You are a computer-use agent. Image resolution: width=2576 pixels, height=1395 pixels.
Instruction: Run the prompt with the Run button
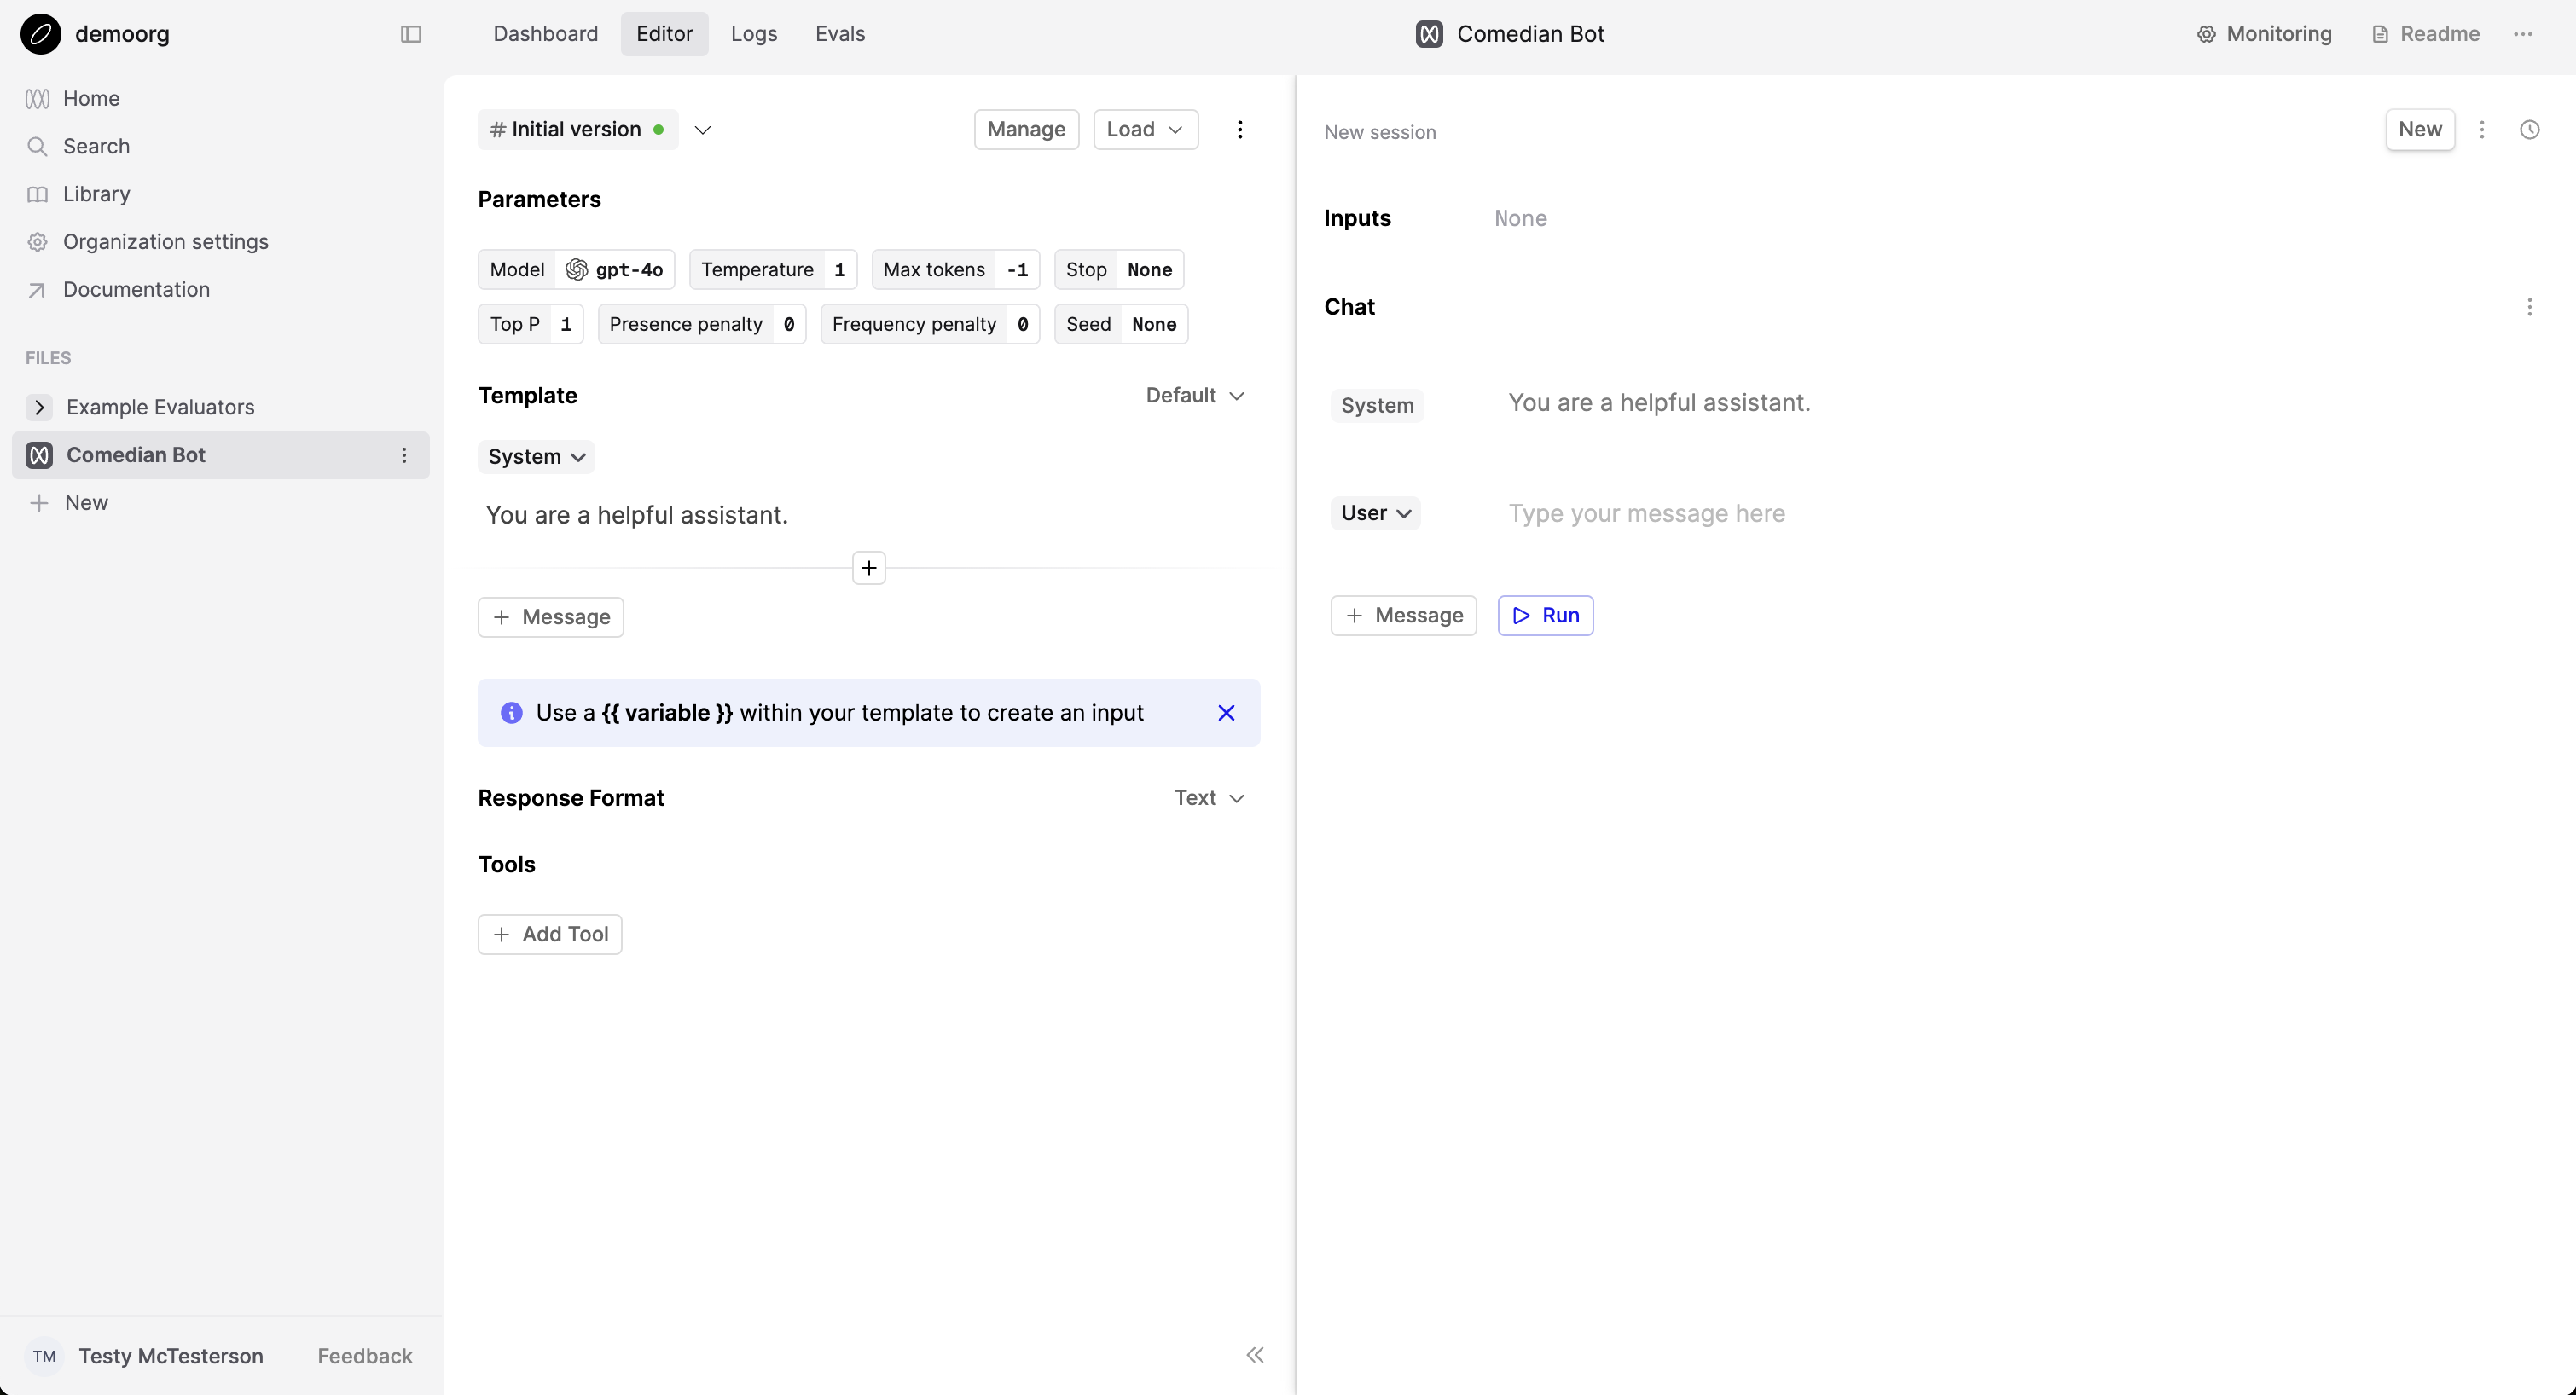tap(1545, 615)
